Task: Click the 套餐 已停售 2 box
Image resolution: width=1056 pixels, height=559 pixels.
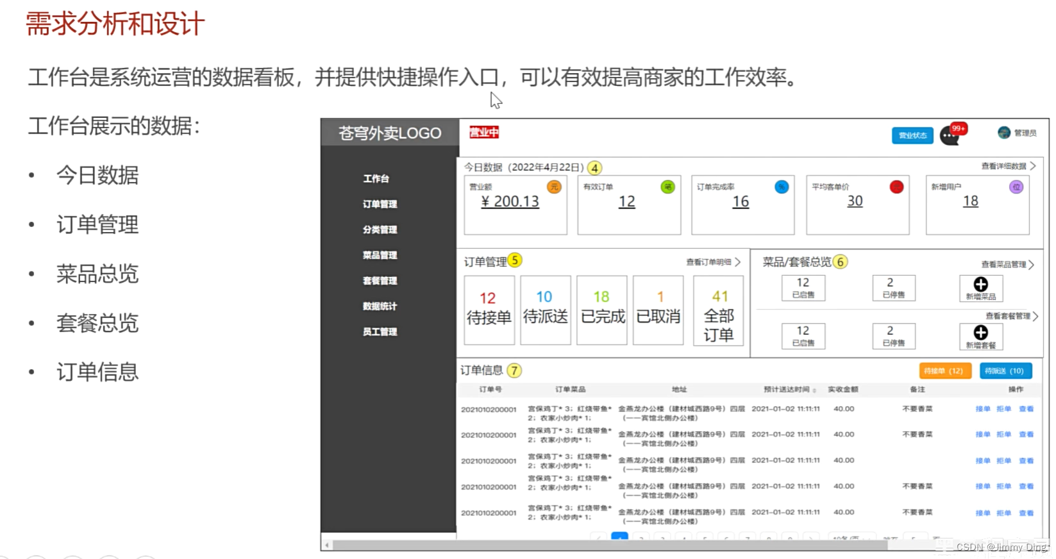Action: [894, 336]
